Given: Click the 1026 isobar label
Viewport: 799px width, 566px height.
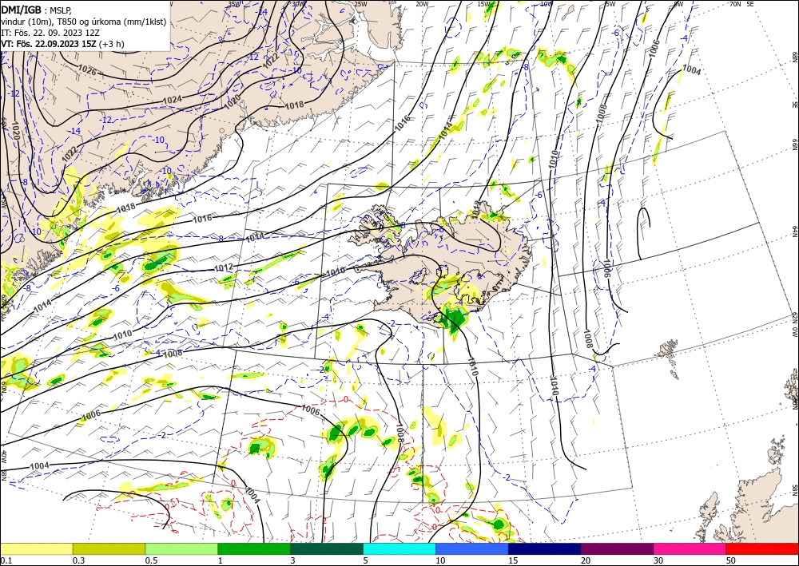Looking at the screenshot, I should [x=87, y=69].
